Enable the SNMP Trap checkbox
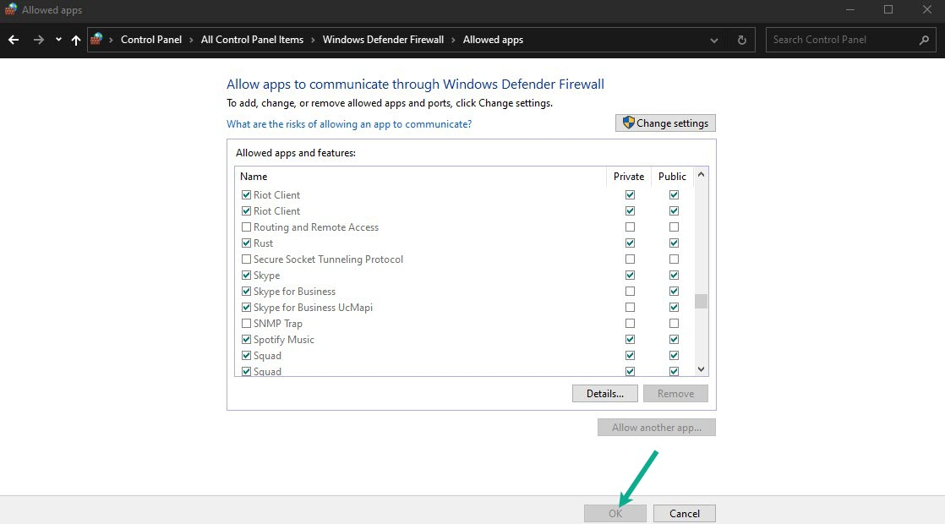Screen dimensions: 945x524 [x=246, y=324]
